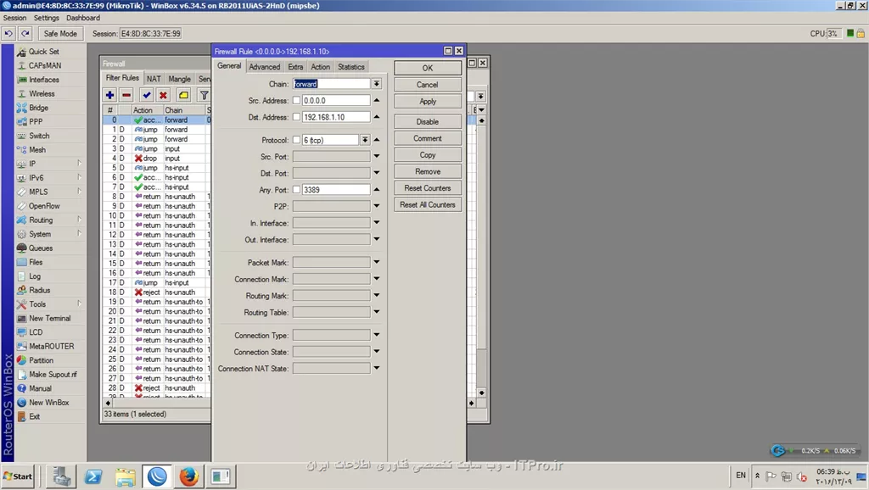Enable rule with blue checkmark icon
The width and height of the screenshot is (869, 490).
coord(146,95)
